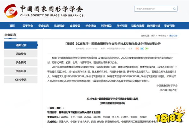Share article via the QQ icon
The height and width of the screenshot is (128, 189).
click(x=141, y=49)
